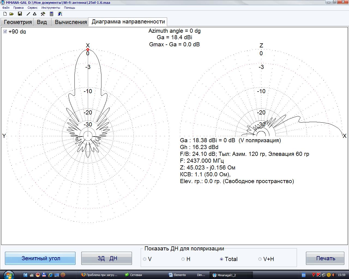
Task: Click the Open folder toolbar icon
Action: [x=11, y=14]
